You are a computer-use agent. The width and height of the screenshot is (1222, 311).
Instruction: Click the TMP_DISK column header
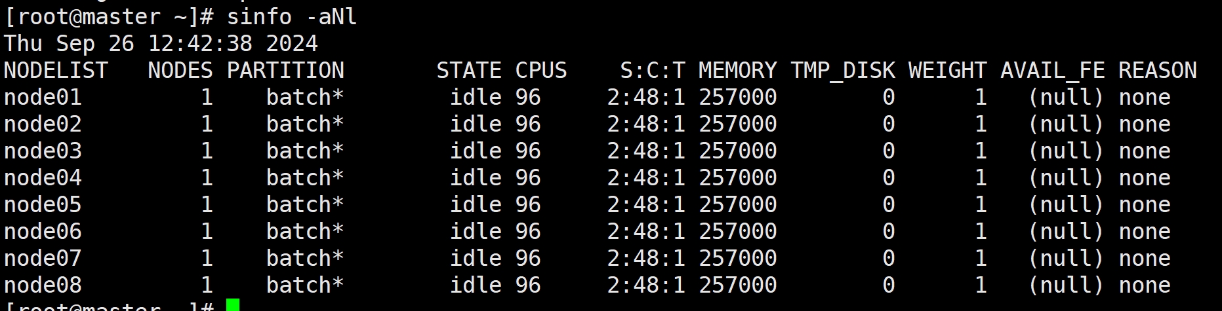(x=843, y=70)
